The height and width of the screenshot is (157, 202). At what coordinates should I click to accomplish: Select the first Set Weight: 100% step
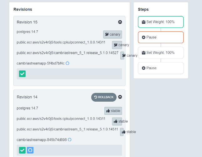coord(161,22)
